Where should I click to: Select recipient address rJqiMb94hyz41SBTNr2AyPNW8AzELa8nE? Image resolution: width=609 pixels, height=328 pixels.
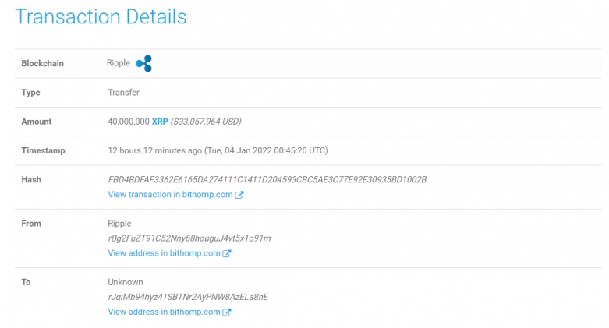click(x=188, y=297)
